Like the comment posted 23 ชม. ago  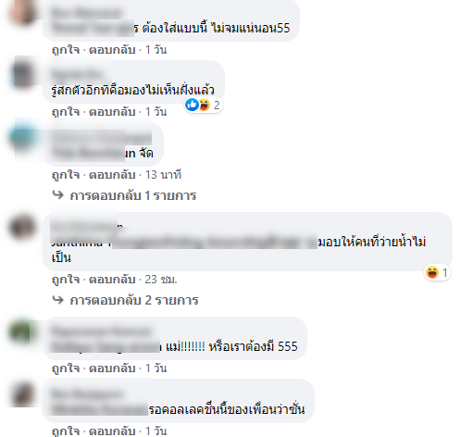[x=66, y=280]
